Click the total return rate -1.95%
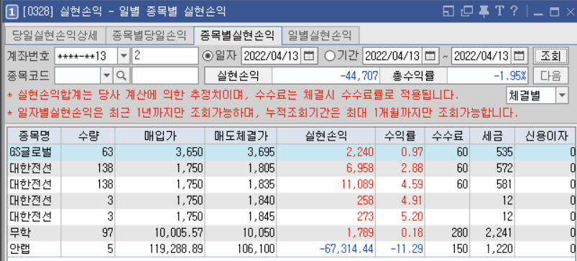Screen dimensions: 577x261 coord(510,76)
